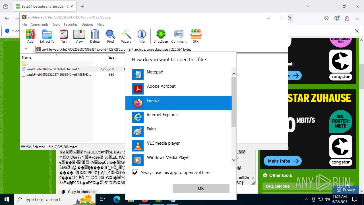Choose Internet Explorer from app list

pos(179,117)
